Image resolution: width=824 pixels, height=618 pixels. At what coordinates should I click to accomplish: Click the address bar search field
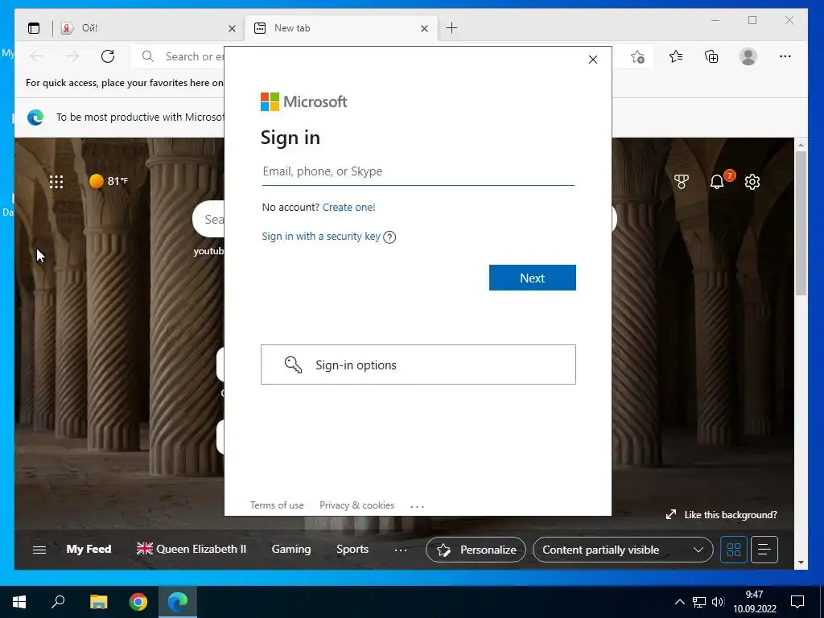179,56
